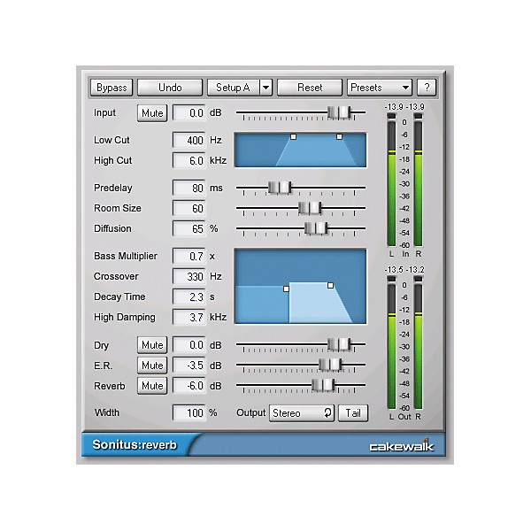
Task: Click the output left peak readout -13.5
Action: click(x=394, y=270)
